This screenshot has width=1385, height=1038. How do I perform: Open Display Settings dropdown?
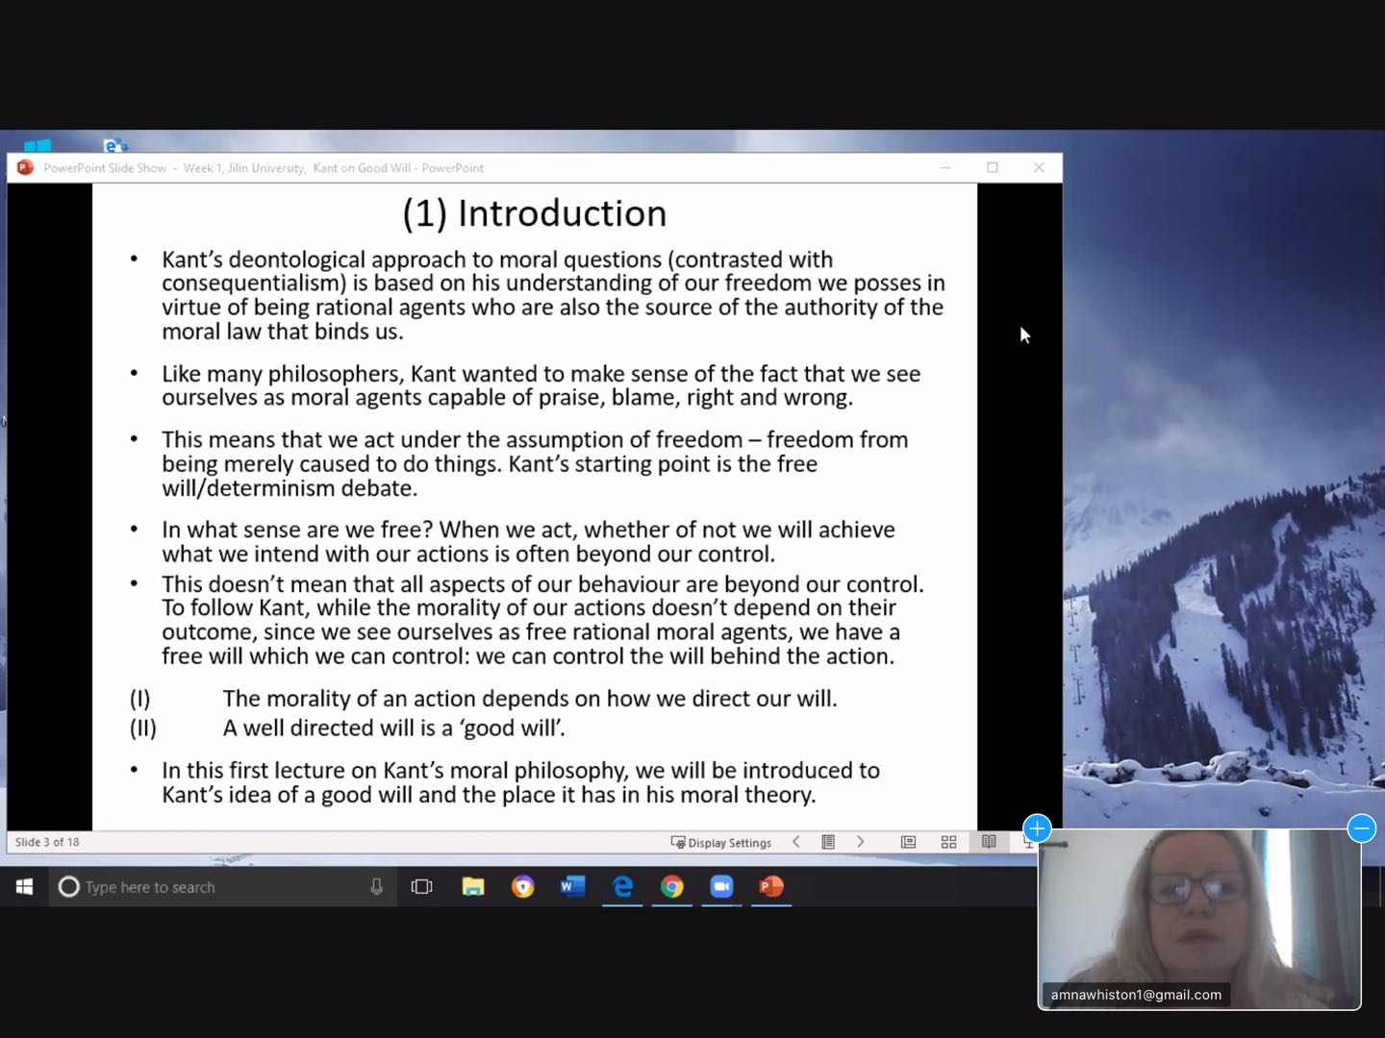tap(721, 843)
